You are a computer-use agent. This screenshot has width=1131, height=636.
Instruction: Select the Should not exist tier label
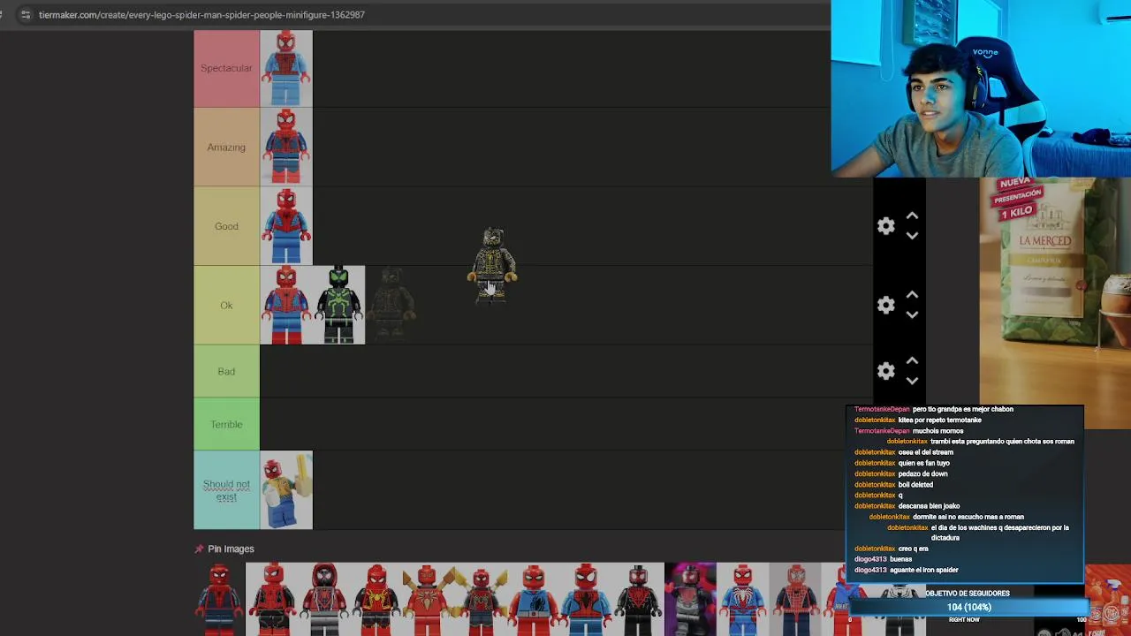point(226,490)
